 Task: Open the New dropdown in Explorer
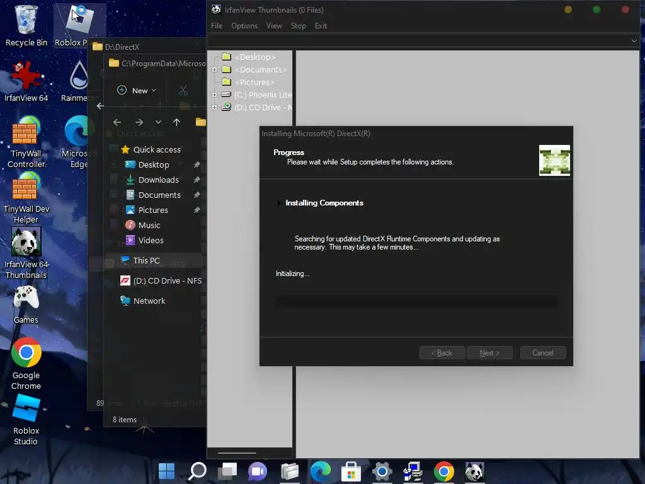coord(137,91)
